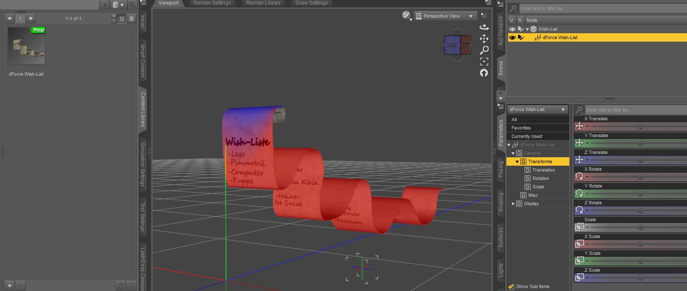Select the Currently Used parameters filter

(538, 136)
